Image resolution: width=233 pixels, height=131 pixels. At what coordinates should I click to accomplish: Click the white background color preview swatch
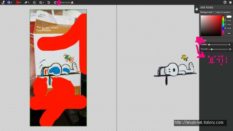pos(229,17)
